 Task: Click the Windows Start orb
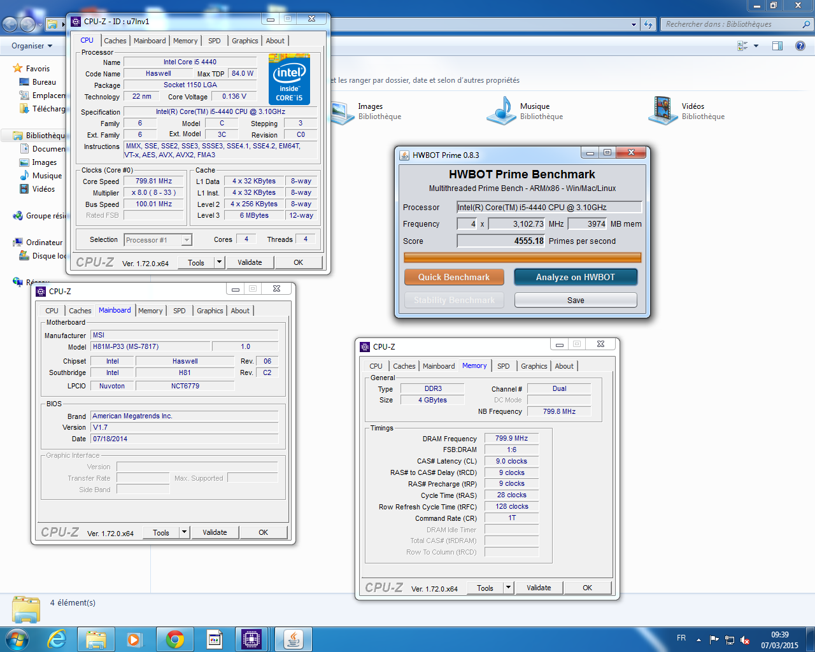tap(16, 639)
